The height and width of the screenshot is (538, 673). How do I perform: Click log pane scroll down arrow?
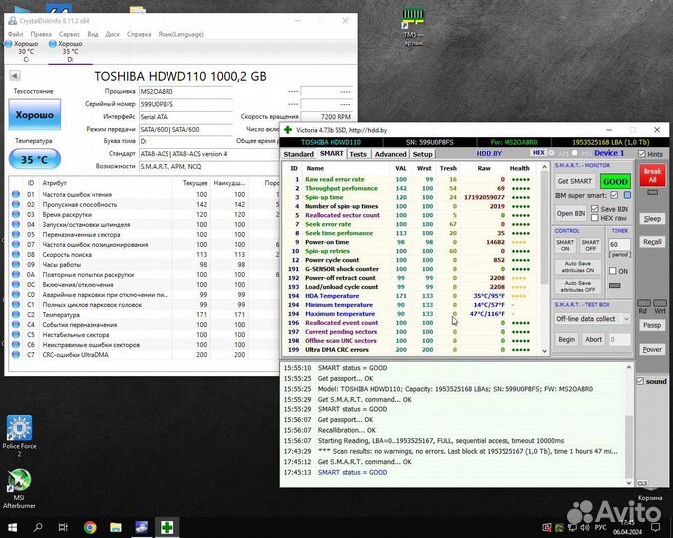click(x=629, y=482)
